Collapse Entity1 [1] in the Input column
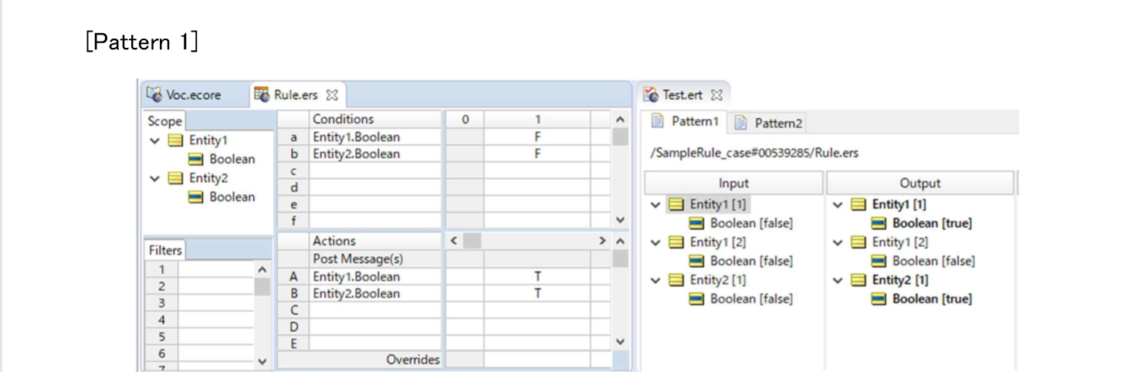Screen dimensions: 1121x372 (x=656, y=205)
